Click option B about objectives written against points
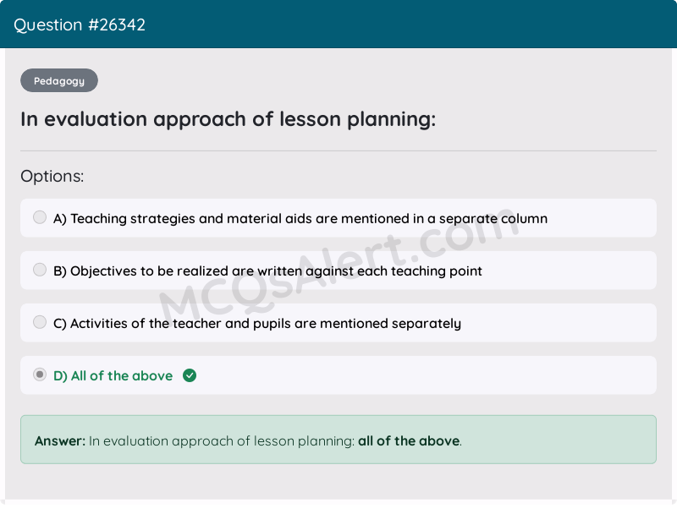Image resolution: width=677 pixels, height=525 pixels. 267,271
